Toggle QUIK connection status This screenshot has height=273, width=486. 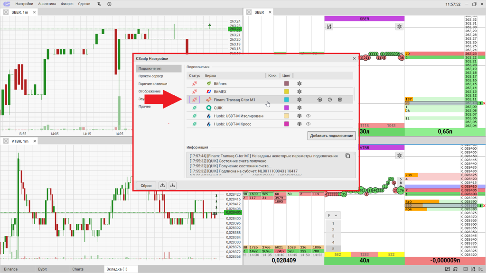pyautogui.click(x=194, y=108)
